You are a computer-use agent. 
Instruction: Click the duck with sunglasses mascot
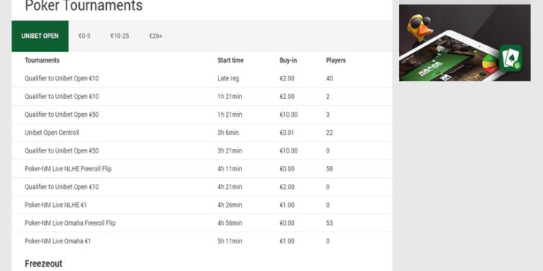tap(420, 30)
